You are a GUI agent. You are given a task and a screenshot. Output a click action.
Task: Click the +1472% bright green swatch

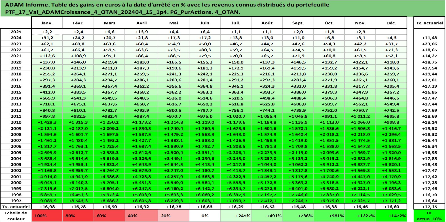coord(391,216)
